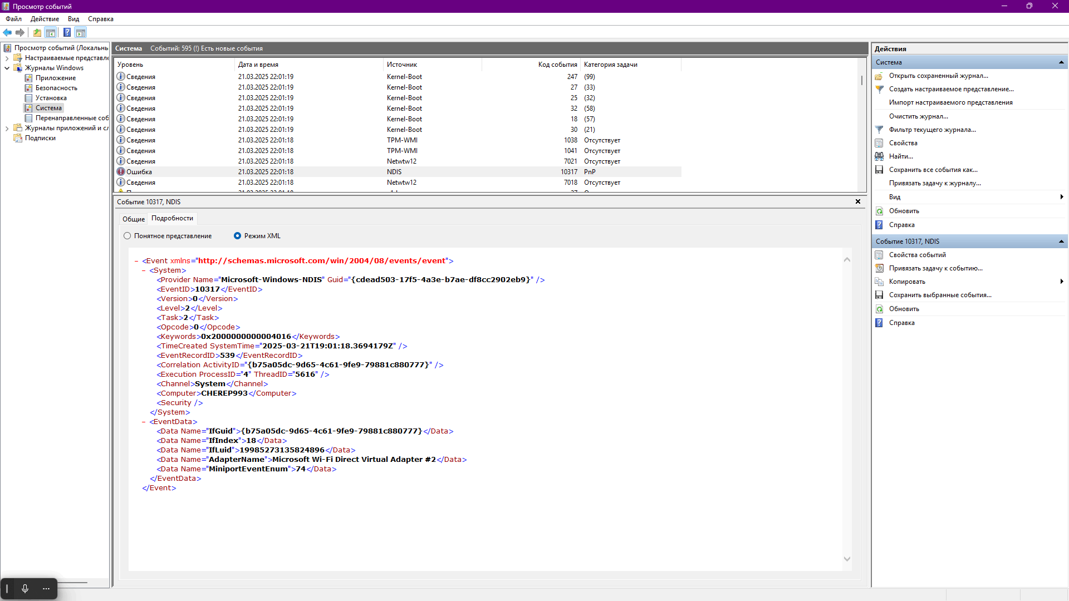Click the microphone icon in the floating voice bar
This screenshot has height=601, width=1069.
(25, 588)
